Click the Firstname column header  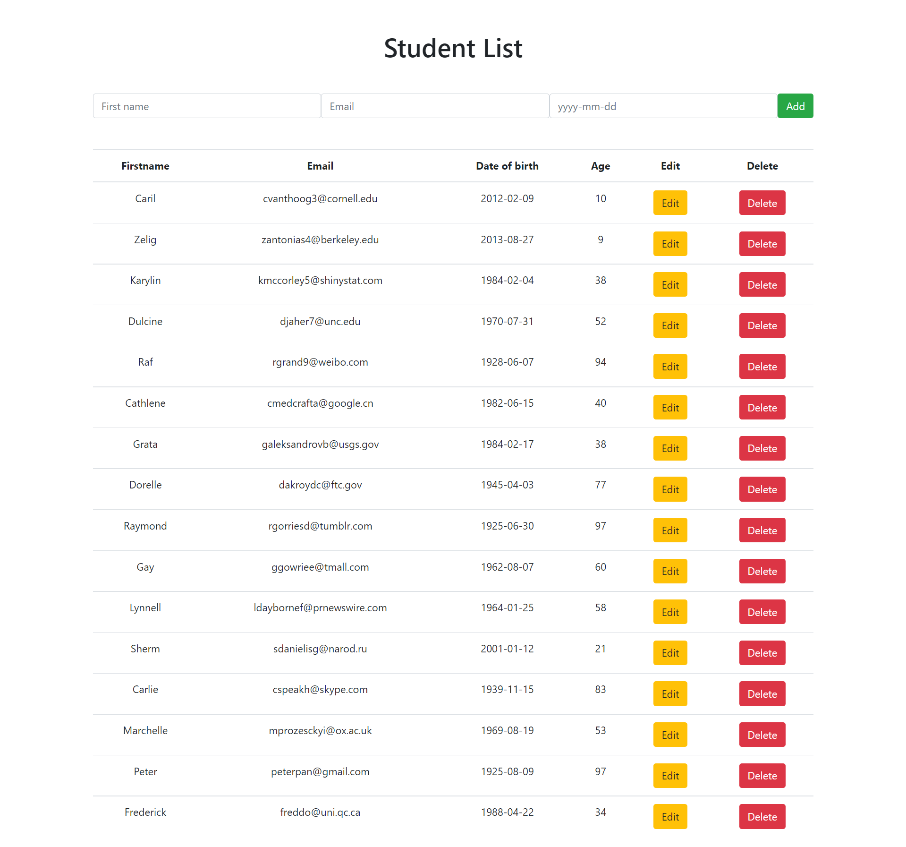click(145, 166)
